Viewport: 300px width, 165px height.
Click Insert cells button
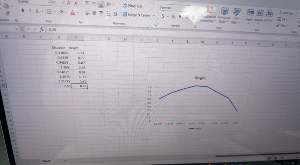(249, 16)
